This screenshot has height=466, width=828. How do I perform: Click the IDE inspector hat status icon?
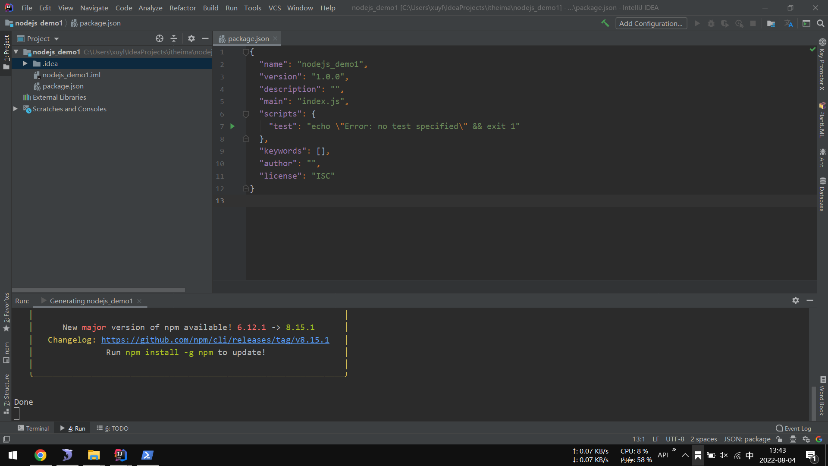pyautogui.click(x=793, y=439)
